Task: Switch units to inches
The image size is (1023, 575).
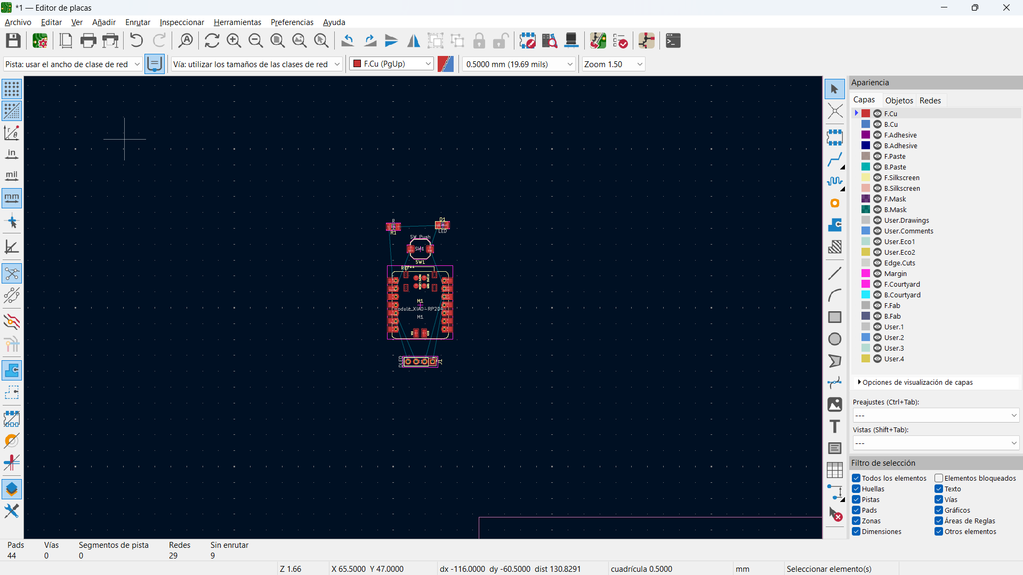Action: click(x=12, y=154)
